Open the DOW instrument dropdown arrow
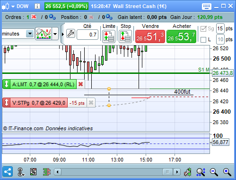Image resolution: width=236 pixels, height=180 pixels. point(13,7)
